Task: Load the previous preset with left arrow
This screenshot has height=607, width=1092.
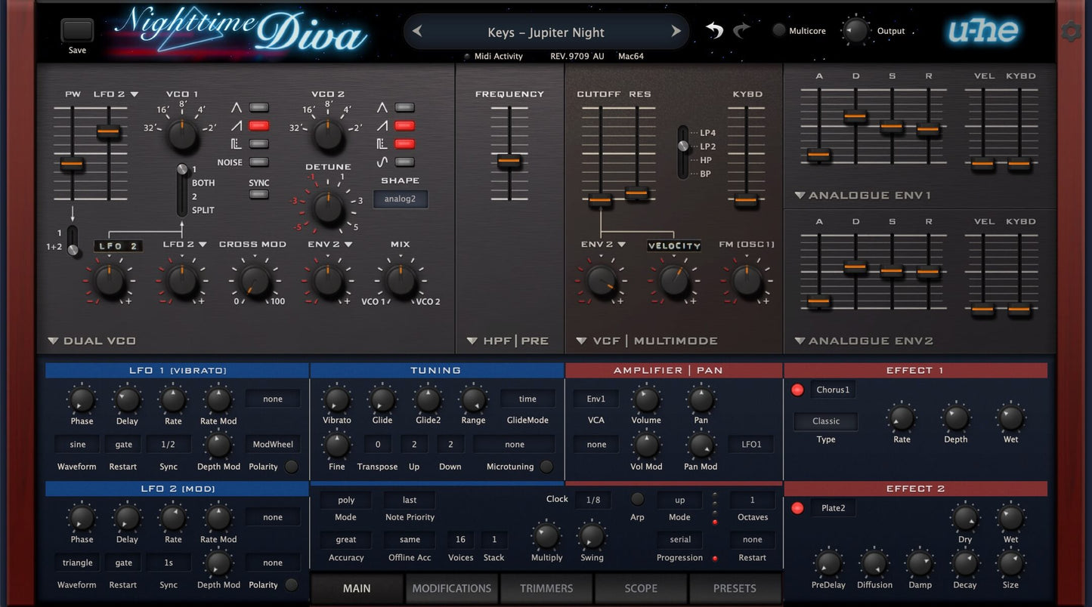Action: tap(417, 32)
